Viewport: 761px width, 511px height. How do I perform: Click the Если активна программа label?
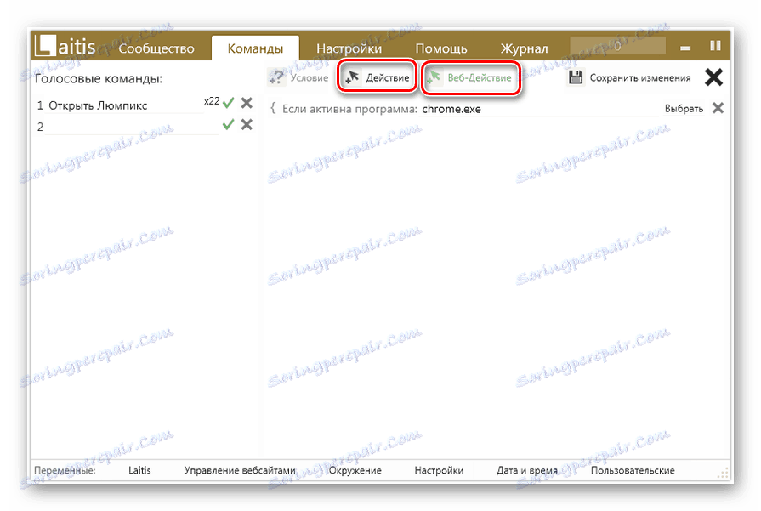tap(350, 109)
